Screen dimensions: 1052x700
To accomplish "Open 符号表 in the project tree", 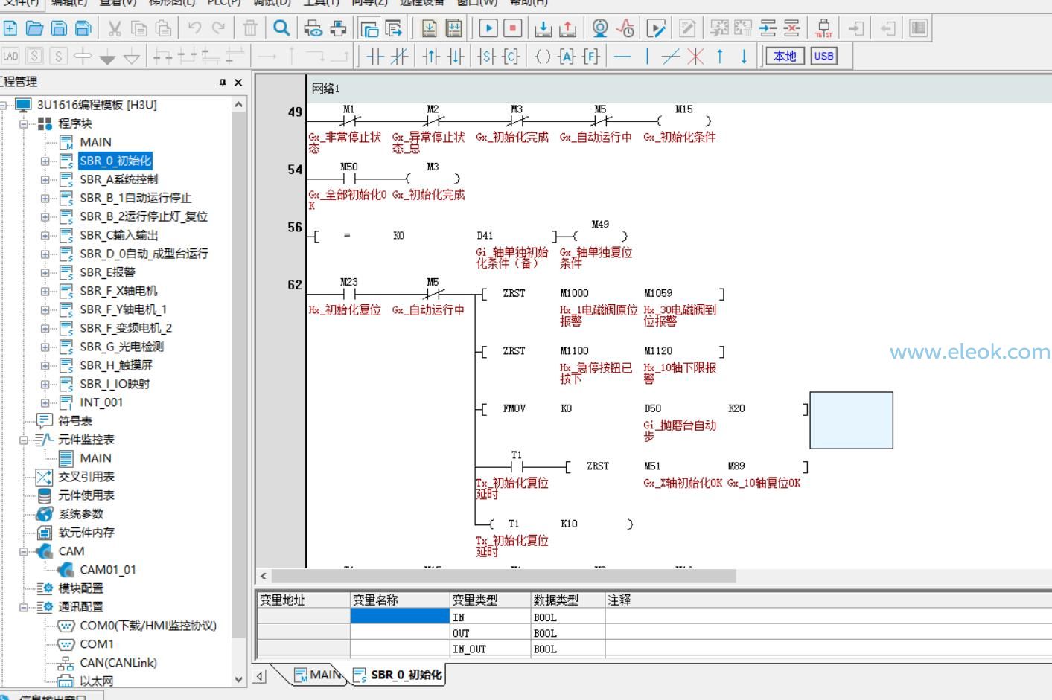I will click(74, 421).
